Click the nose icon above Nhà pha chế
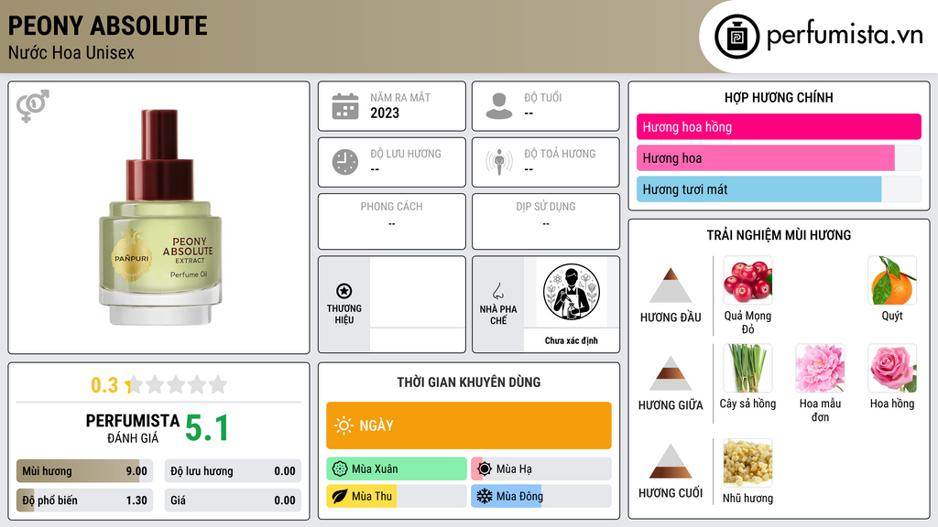 tap(497, 291)
